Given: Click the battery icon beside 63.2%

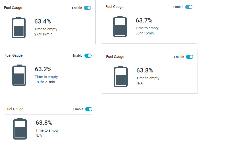Looking at the screenshot, I should [19, 75].
